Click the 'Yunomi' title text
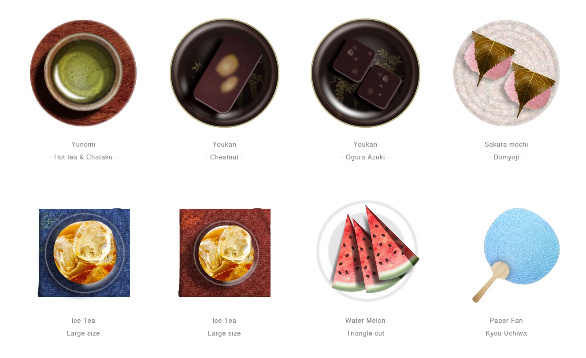The width and height of the screenshot is (586, 358). pyautogui.click(x=83, y=144)
